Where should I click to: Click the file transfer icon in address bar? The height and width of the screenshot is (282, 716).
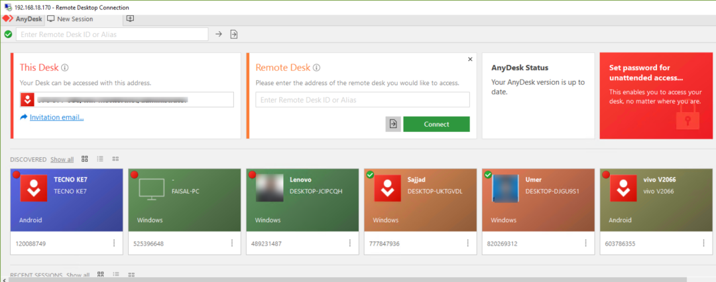pyautogui.click(x=234, y=35)
